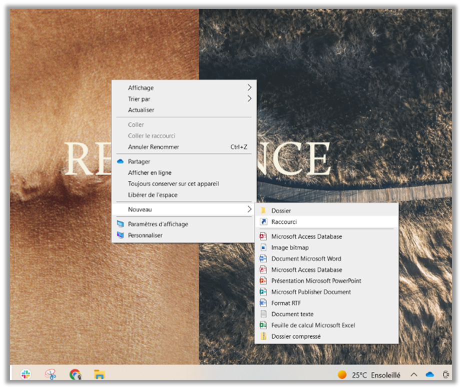Create a new Document texte

pos(292,314)
